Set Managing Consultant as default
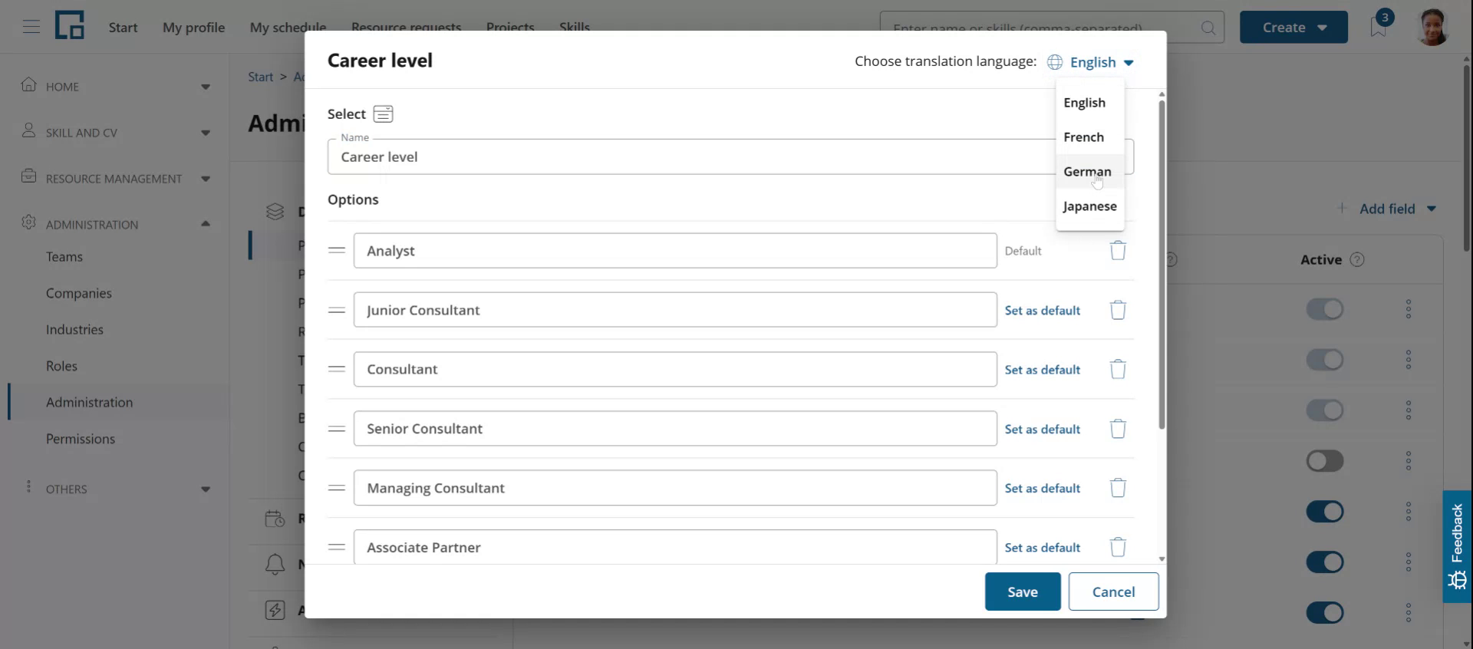The width and height of the screenshot is (1473, 649). (1043, 489)
